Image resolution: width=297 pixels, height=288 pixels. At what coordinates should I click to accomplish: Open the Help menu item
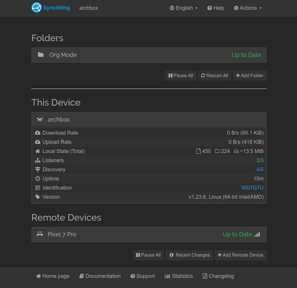[x=216, y=8]
